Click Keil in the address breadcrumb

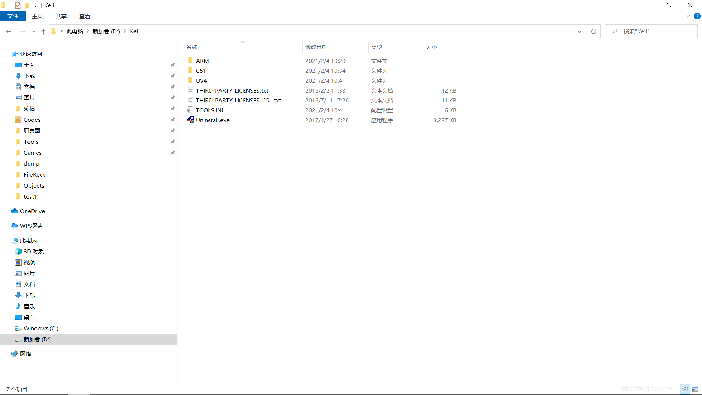(x=135, y=31)
